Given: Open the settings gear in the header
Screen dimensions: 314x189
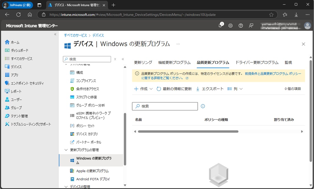Looking at the screenshot, I should pos(230,26).
